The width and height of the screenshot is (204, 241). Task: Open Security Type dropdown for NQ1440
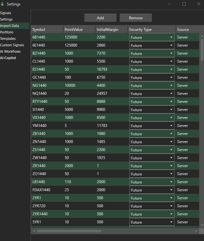click(152, 94)
